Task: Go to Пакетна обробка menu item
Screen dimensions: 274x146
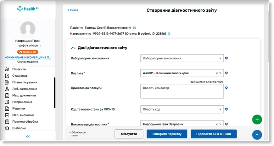Action: tap(25, 122)
